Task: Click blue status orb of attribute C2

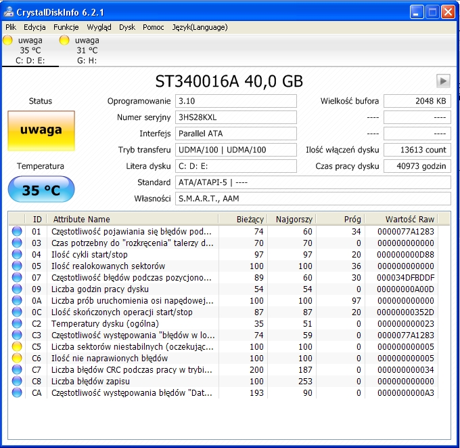Action: point(17,323)
